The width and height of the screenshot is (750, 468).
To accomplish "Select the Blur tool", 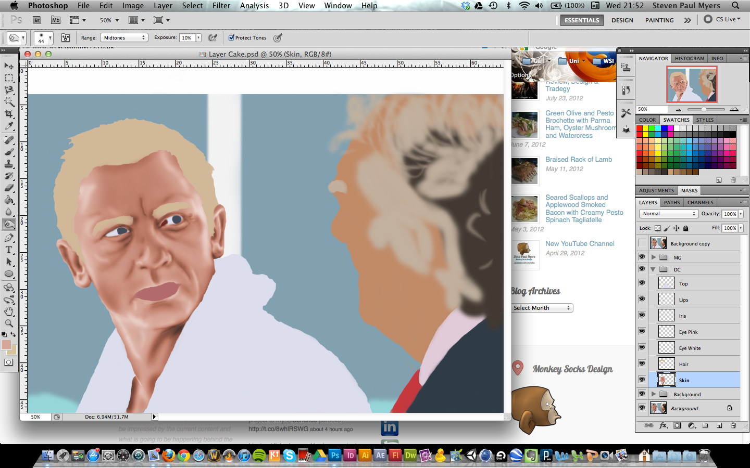I will 9,212.
